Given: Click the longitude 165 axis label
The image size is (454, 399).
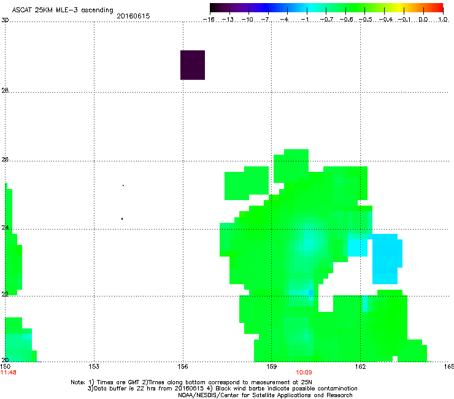Looking at the screenshot, I should tap(449, 366).
